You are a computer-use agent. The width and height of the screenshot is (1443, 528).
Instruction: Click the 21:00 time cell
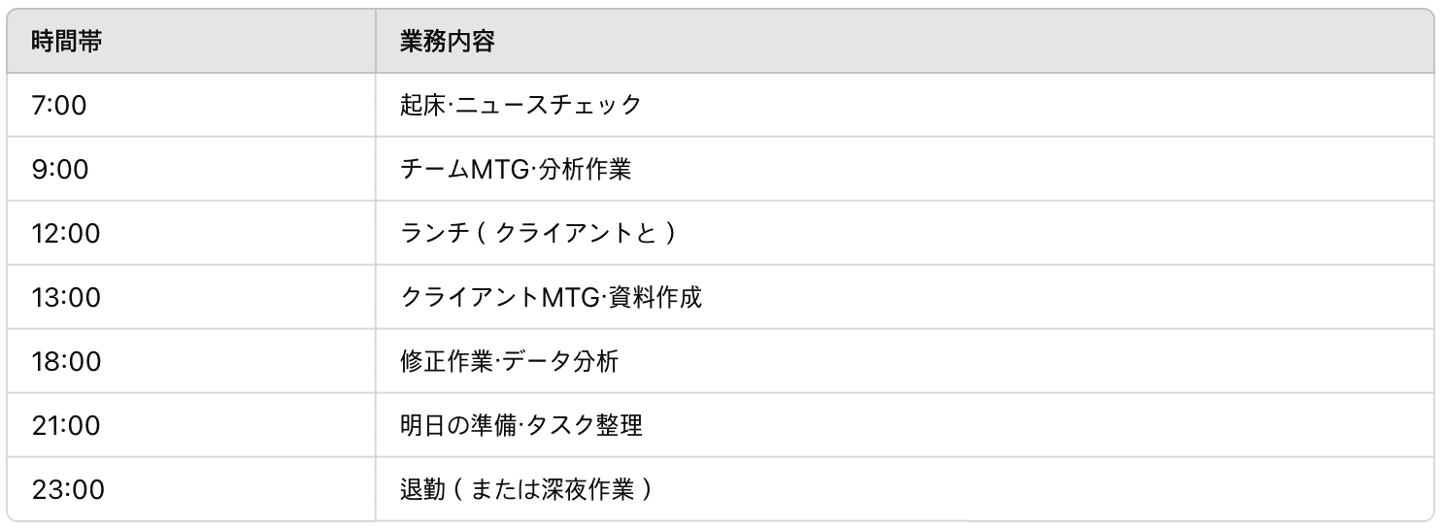point(66,425)
